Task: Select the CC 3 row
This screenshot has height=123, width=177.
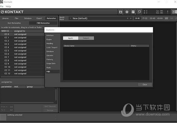Action: click(x=22, y=44)
